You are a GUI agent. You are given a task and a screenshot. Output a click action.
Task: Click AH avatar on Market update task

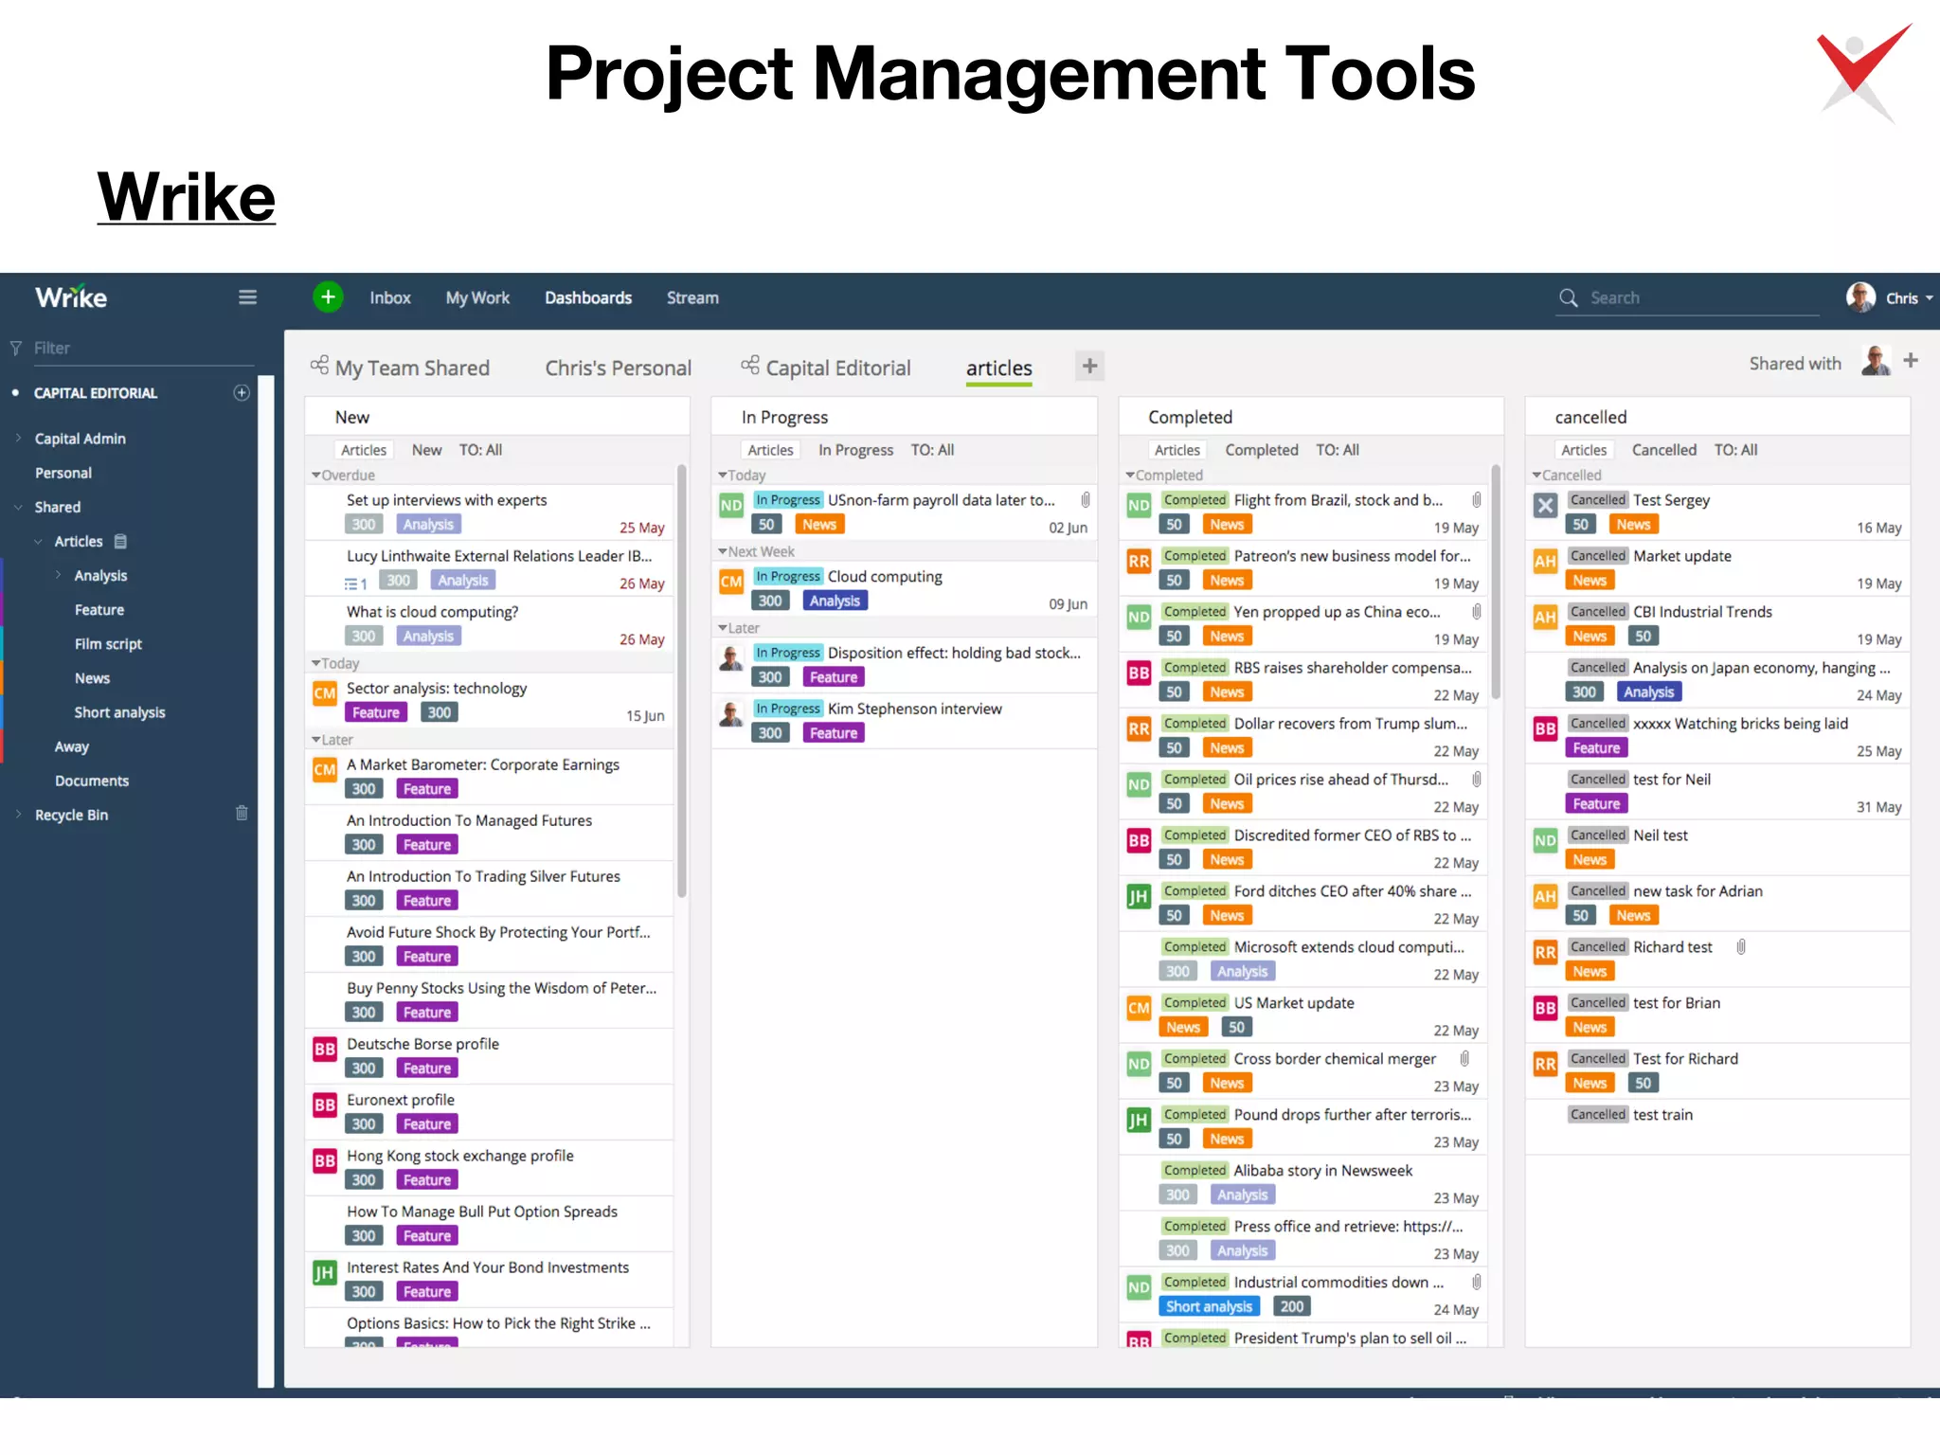[1545, 561]
